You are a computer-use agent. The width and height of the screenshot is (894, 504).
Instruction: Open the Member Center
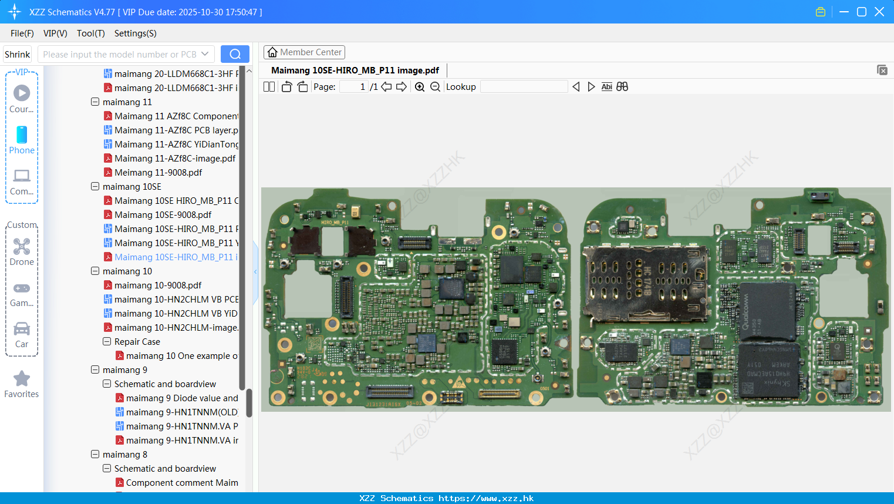304,52
